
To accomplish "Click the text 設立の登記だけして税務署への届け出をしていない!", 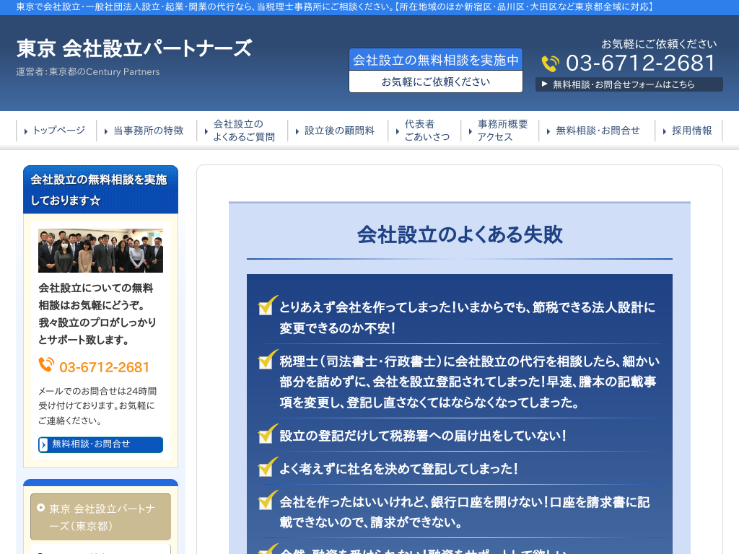I will pyautogui.click(x=423, y=435).
